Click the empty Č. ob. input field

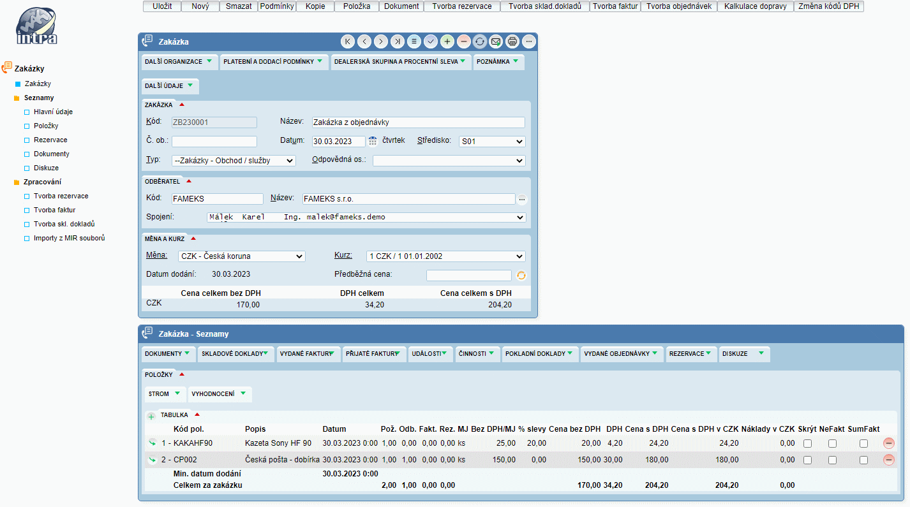[214, 142]
